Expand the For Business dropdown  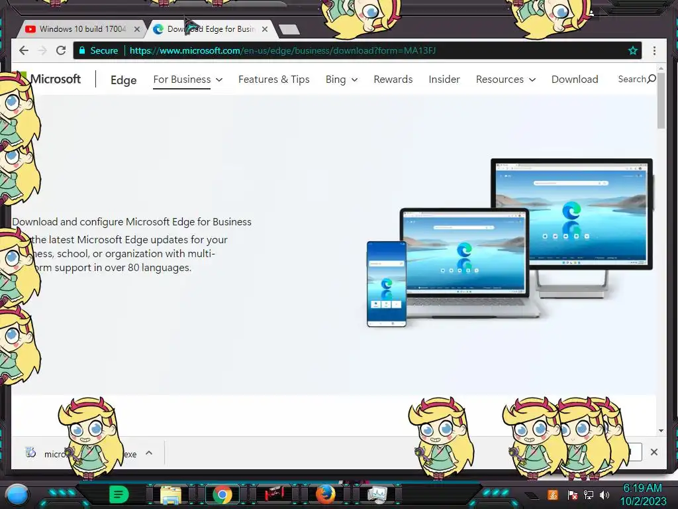pos(187,80)
